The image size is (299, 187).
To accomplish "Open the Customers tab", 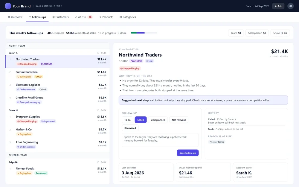I will [x=60, y=17].
